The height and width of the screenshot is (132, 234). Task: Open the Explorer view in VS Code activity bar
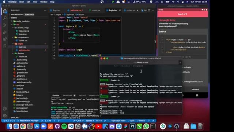5,11
